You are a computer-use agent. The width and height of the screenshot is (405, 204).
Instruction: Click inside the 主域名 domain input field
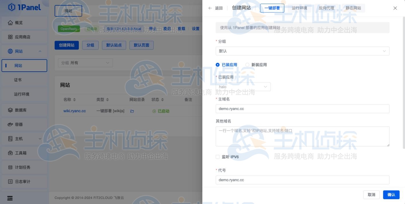click(302, 109)
